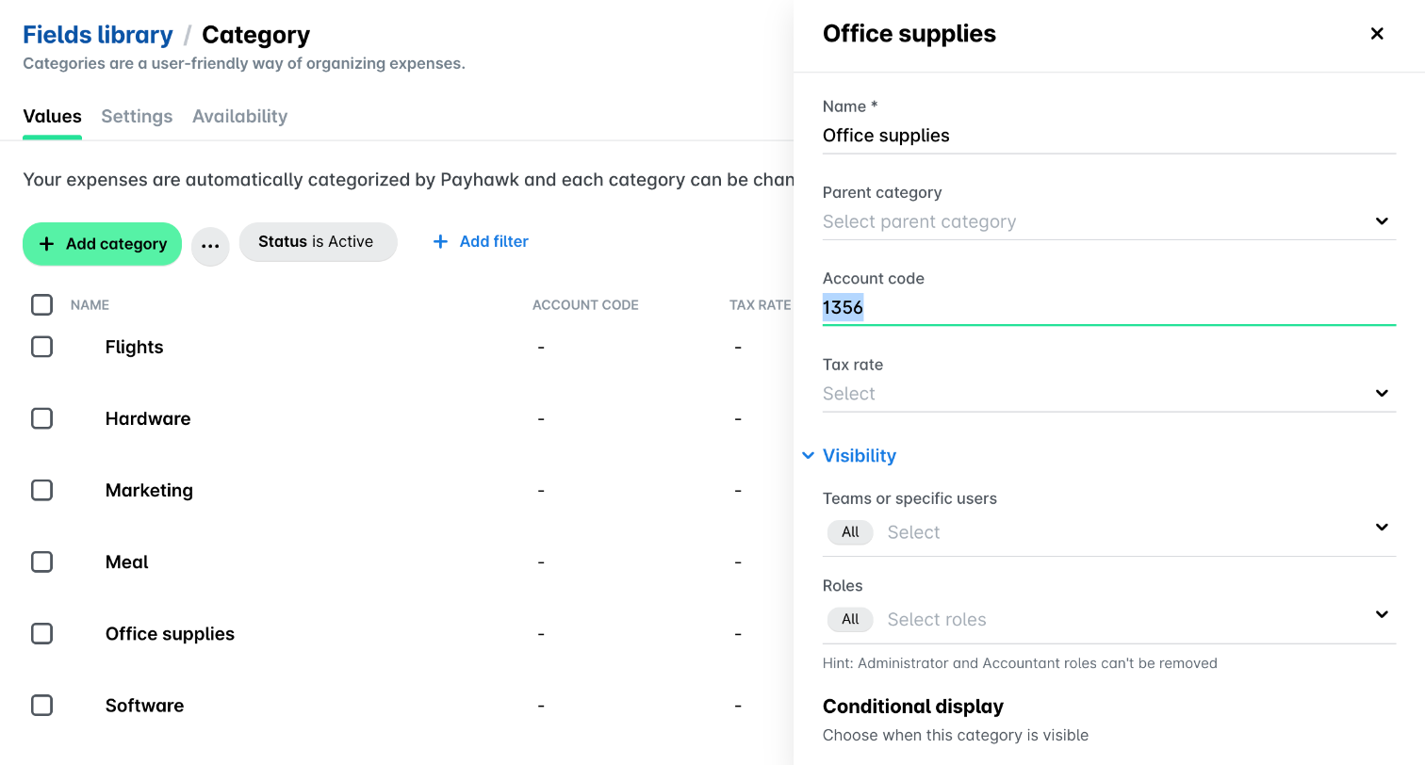Check the Office supplies row checkbox

coord(41,633)
